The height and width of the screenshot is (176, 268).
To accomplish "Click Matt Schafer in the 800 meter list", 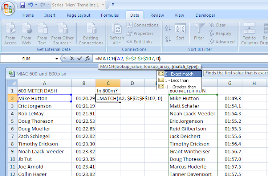I will 193,106.
